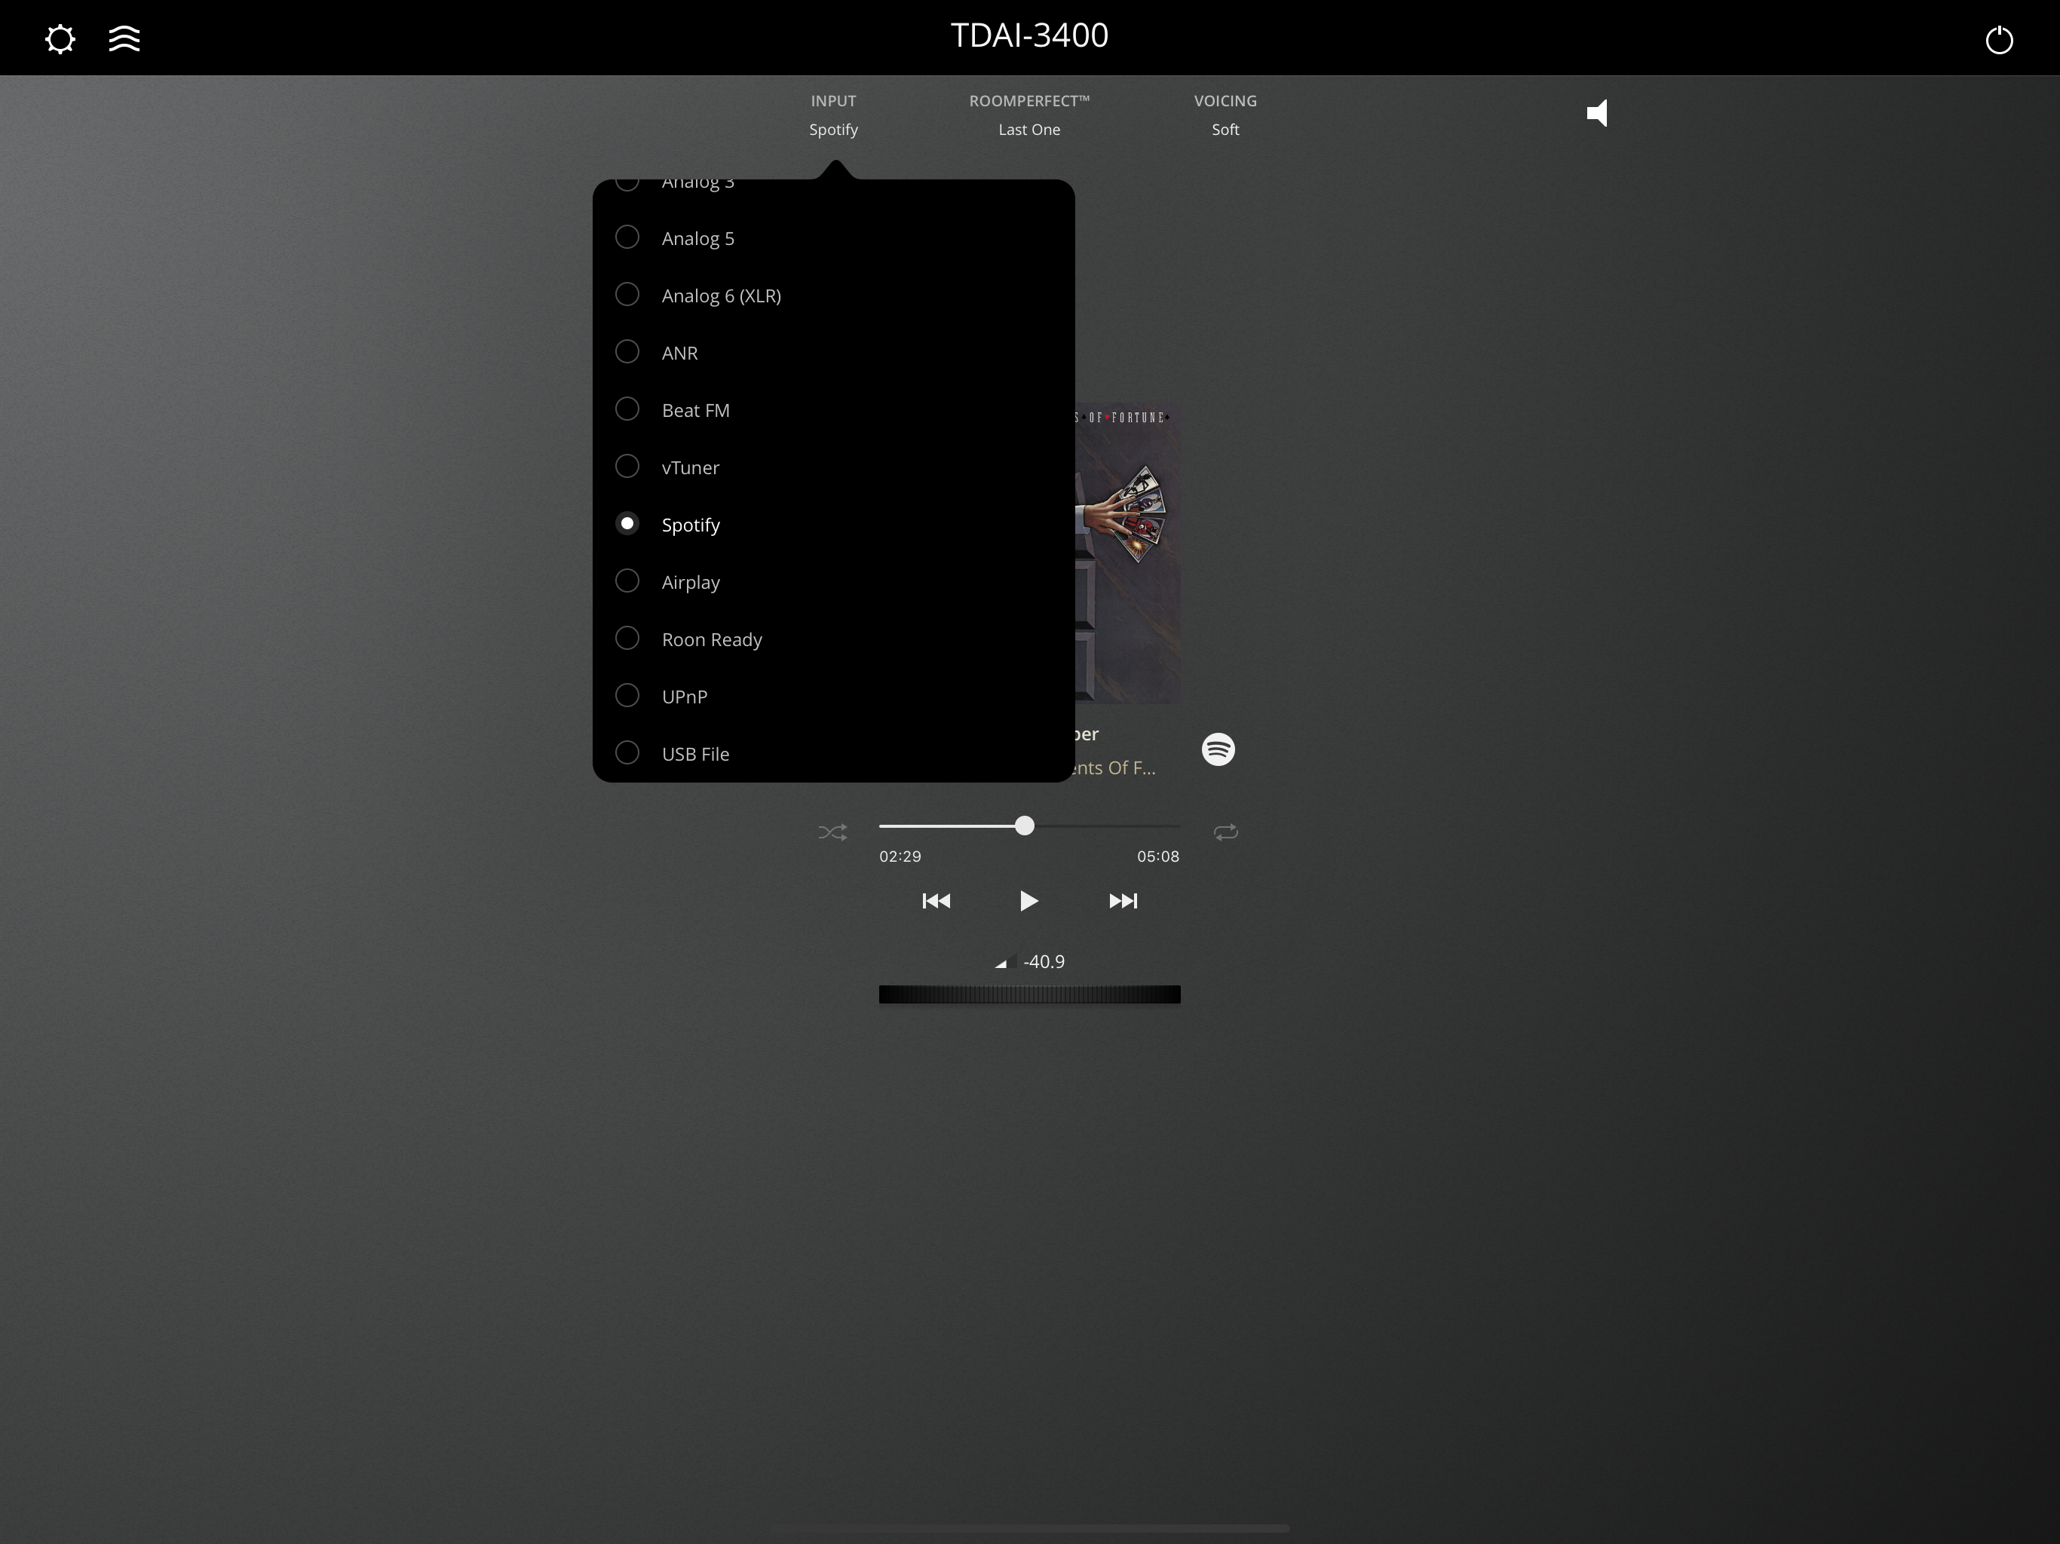Click the Analog 6 (XLR) label text
The image size is (2060, 1544).
[722, 296]
